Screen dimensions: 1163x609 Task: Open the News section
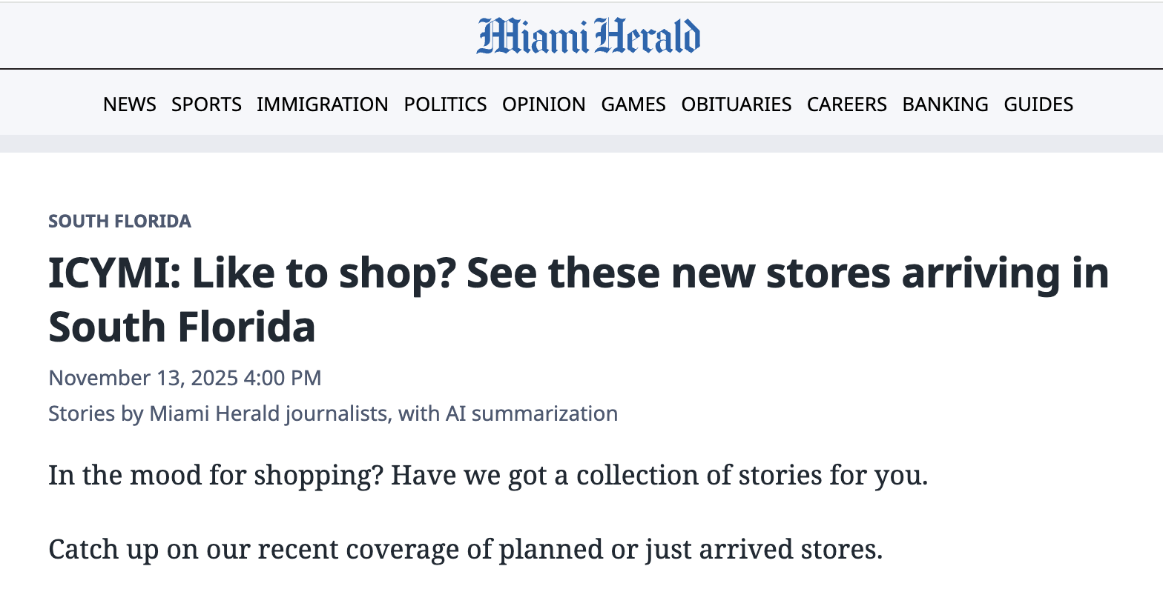point(130,104)
